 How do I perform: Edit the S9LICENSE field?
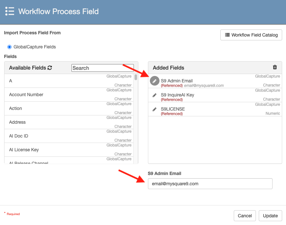pyautogui.click(x=155, y=109)
